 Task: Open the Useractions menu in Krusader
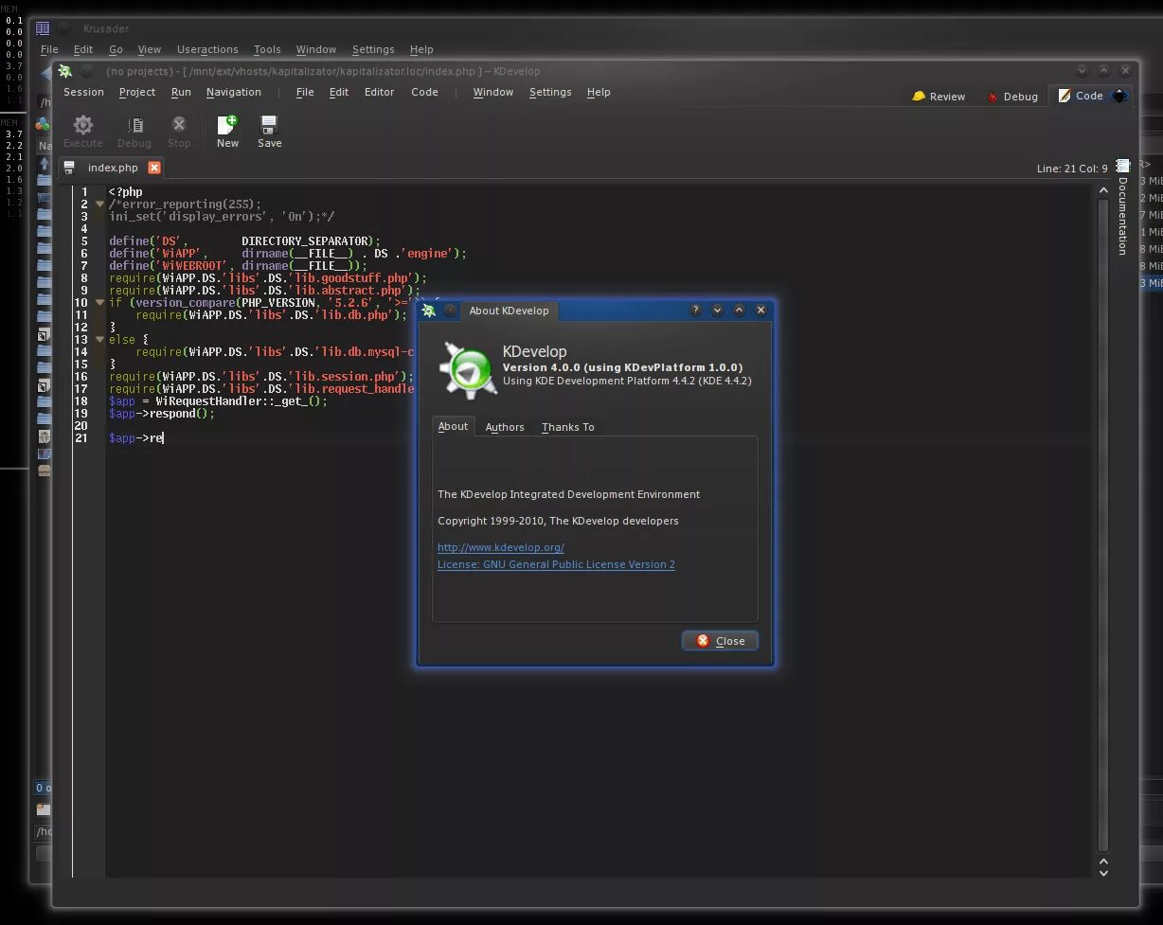coord(207,49)
